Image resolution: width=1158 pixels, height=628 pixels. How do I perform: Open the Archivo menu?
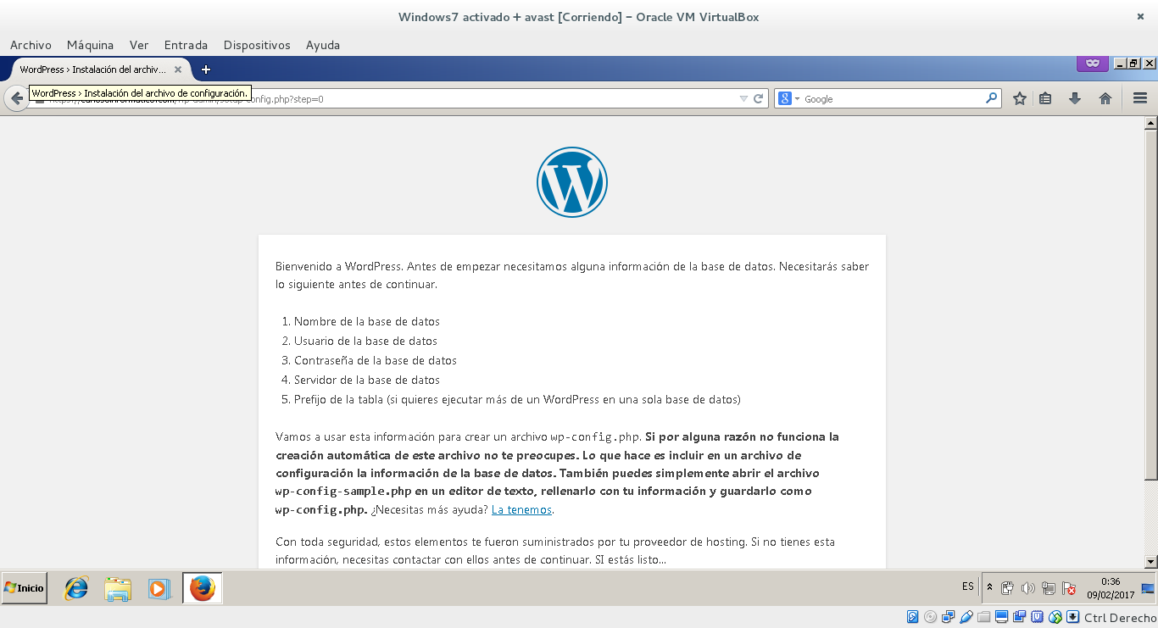(31, 45)
